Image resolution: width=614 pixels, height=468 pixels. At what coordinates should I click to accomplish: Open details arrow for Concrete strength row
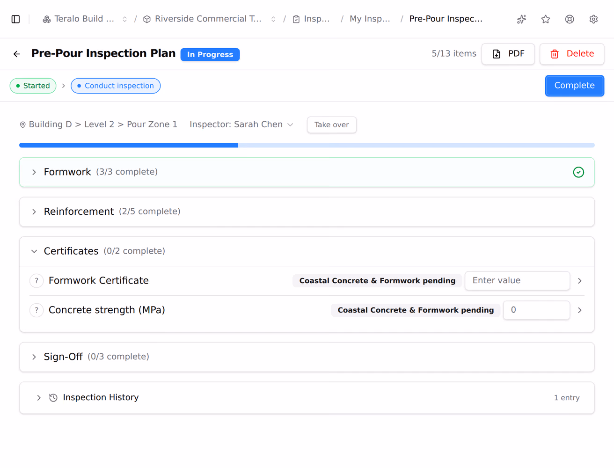pos(580,310)
